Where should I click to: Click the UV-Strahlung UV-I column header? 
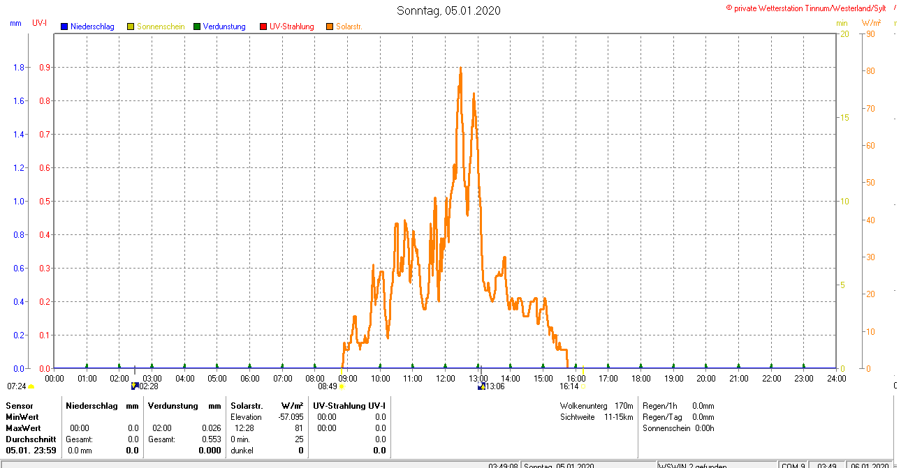pos(349,406)
